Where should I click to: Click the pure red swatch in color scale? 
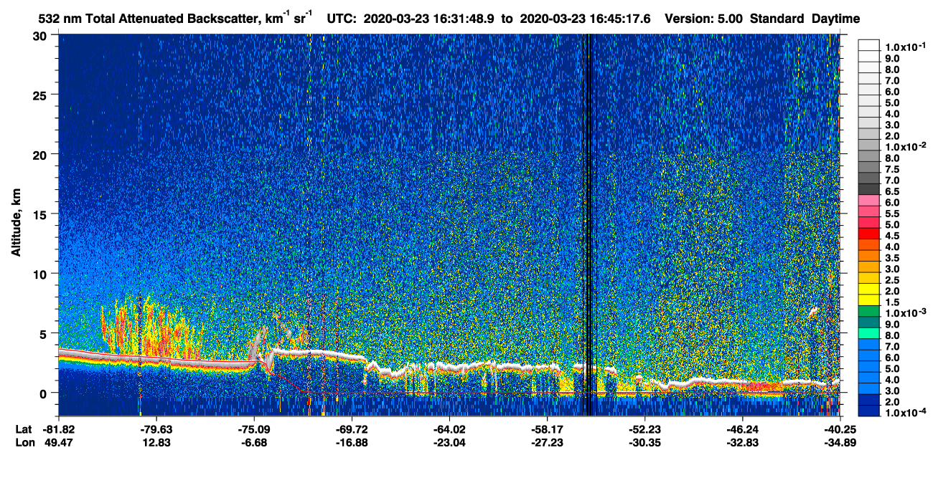click(x=868, y=233)
